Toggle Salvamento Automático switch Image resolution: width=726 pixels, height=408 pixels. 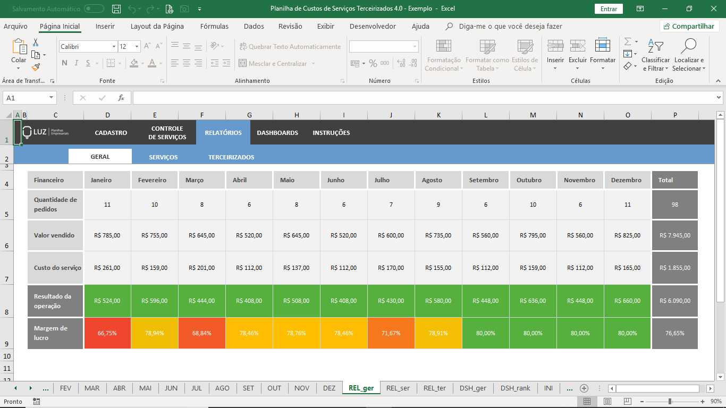coord(94,8)
